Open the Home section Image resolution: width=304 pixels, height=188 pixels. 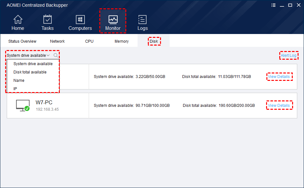(x=18, y=23)
